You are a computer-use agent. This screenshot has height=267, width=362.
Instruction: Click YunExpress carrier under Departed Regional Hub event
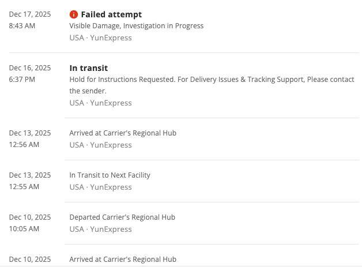(x=111, y=230)
